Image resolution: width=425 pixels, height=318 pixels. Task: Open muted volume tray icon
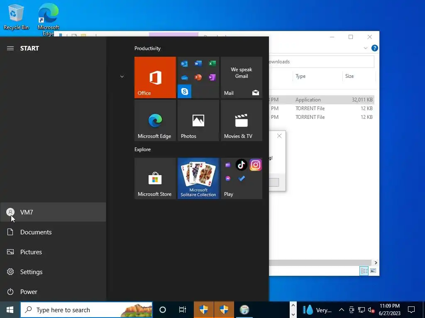click(x=371, y=310)
